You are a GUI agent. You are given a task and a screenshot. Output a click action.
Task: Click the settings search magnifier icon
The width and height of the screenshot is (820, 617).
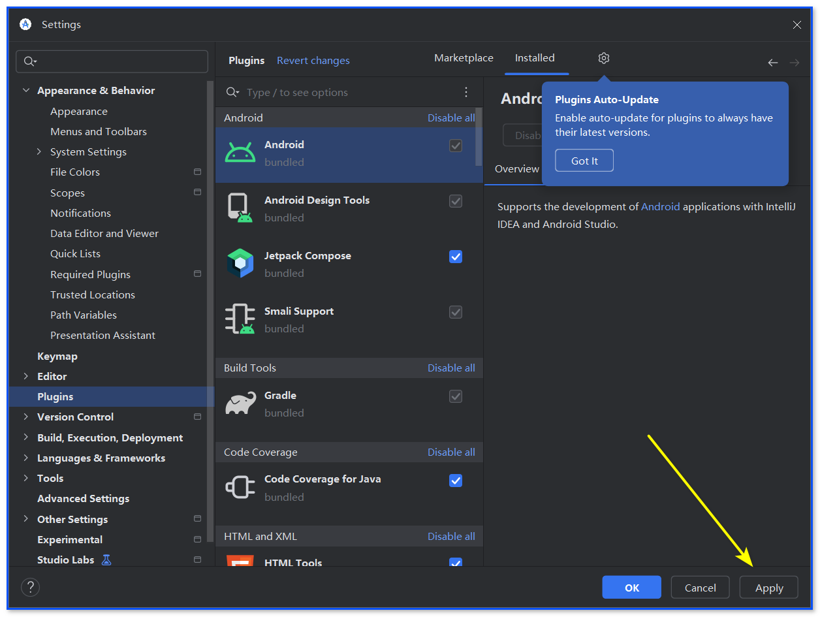pyautogui.click(x=30, y=61)
